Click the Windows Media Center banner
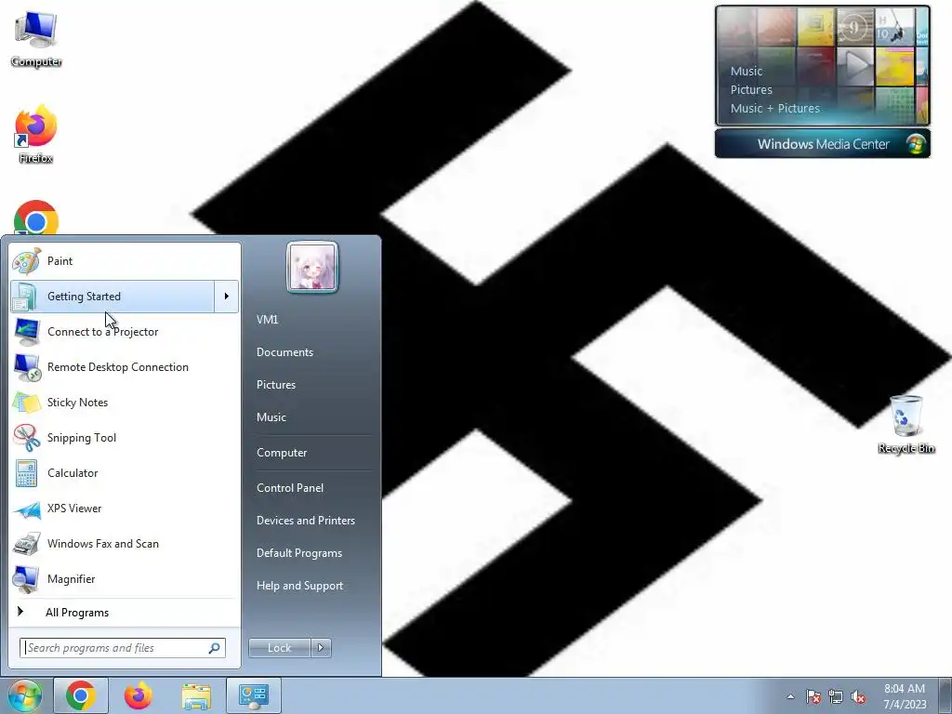 pos(823,144)
